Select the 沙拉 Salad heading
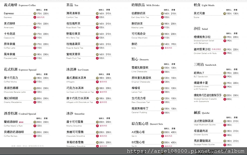Image resolution: width=247 pixels, height=155 pixels. [x=201, y=29]
